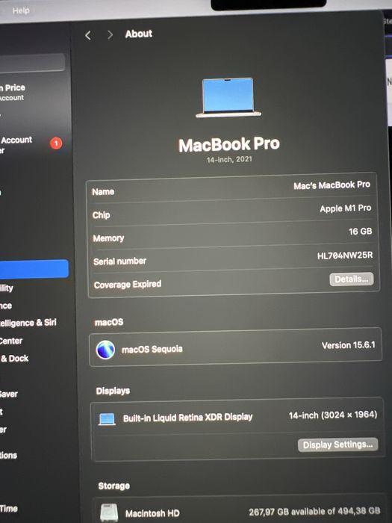This screenshot has height=523, width=392.
Task: Click the 'macOS Sequoia' name
Action: pos(152,349)
